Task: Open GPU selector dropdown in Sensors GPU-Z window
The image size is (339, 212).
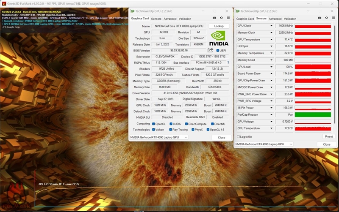Action: coord(291,144)
